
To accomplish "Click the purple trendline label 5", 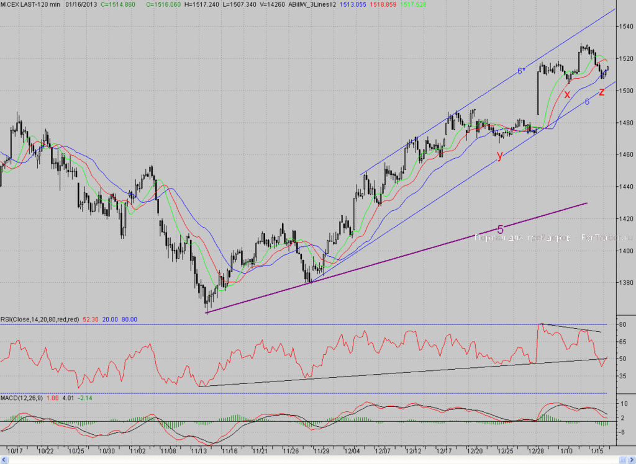I will pos(500,230).
